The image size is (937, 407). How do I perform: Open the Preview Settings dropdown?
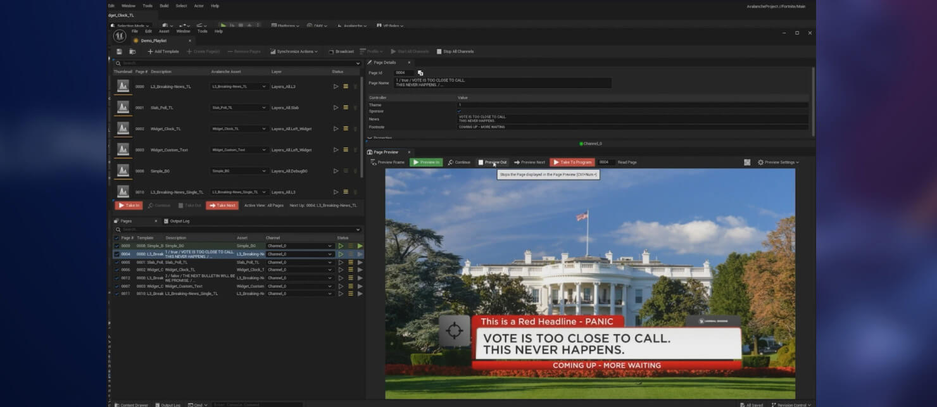pos(778,162)
